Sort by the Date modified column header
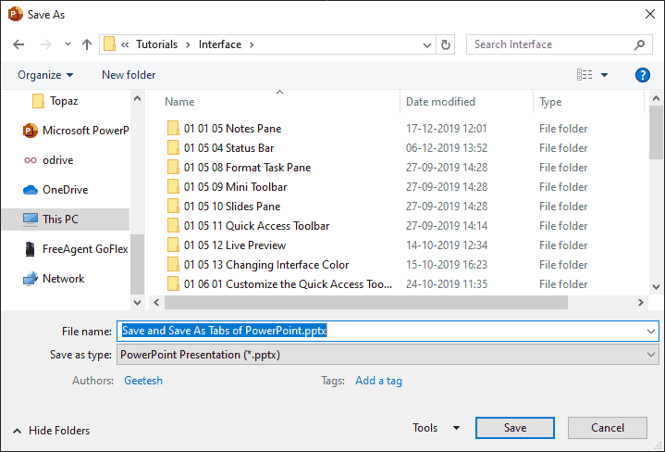Screen dimensions: 665x452 [x=440, y=102]
